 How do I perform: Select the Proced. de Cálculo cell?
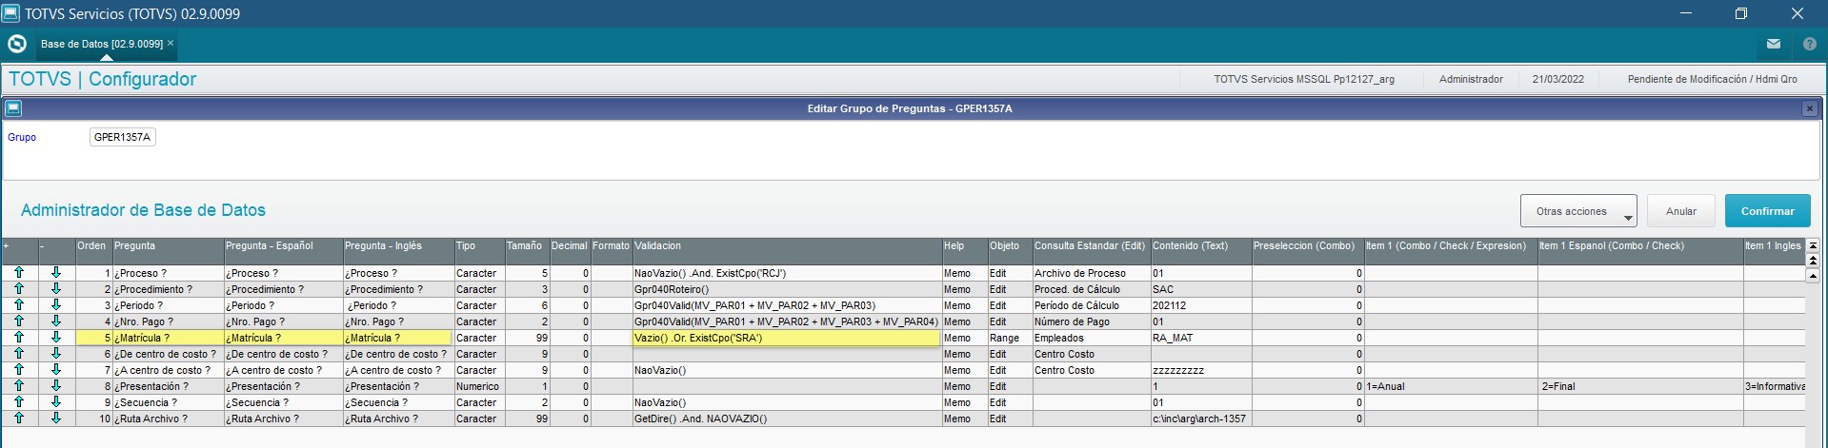(x=1091, y=289)
